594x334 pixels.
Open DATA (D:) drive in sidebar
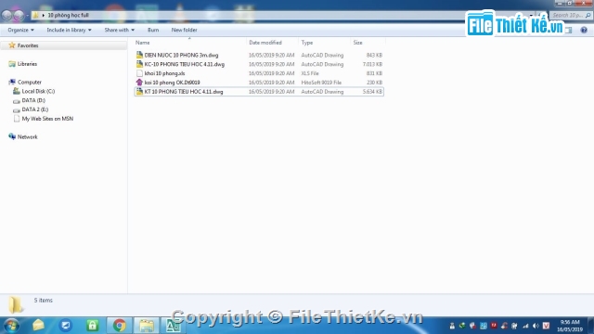tap(33, 100)
